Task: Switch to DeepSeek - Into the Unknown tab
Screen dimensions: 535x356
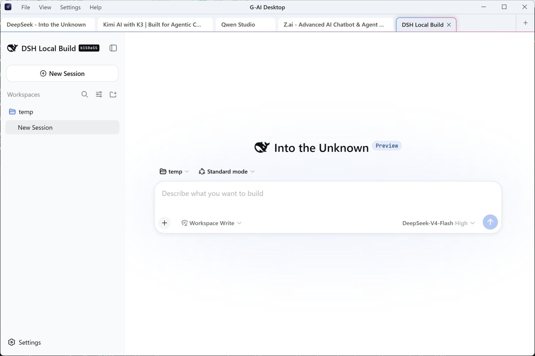Action: point(48,25)
